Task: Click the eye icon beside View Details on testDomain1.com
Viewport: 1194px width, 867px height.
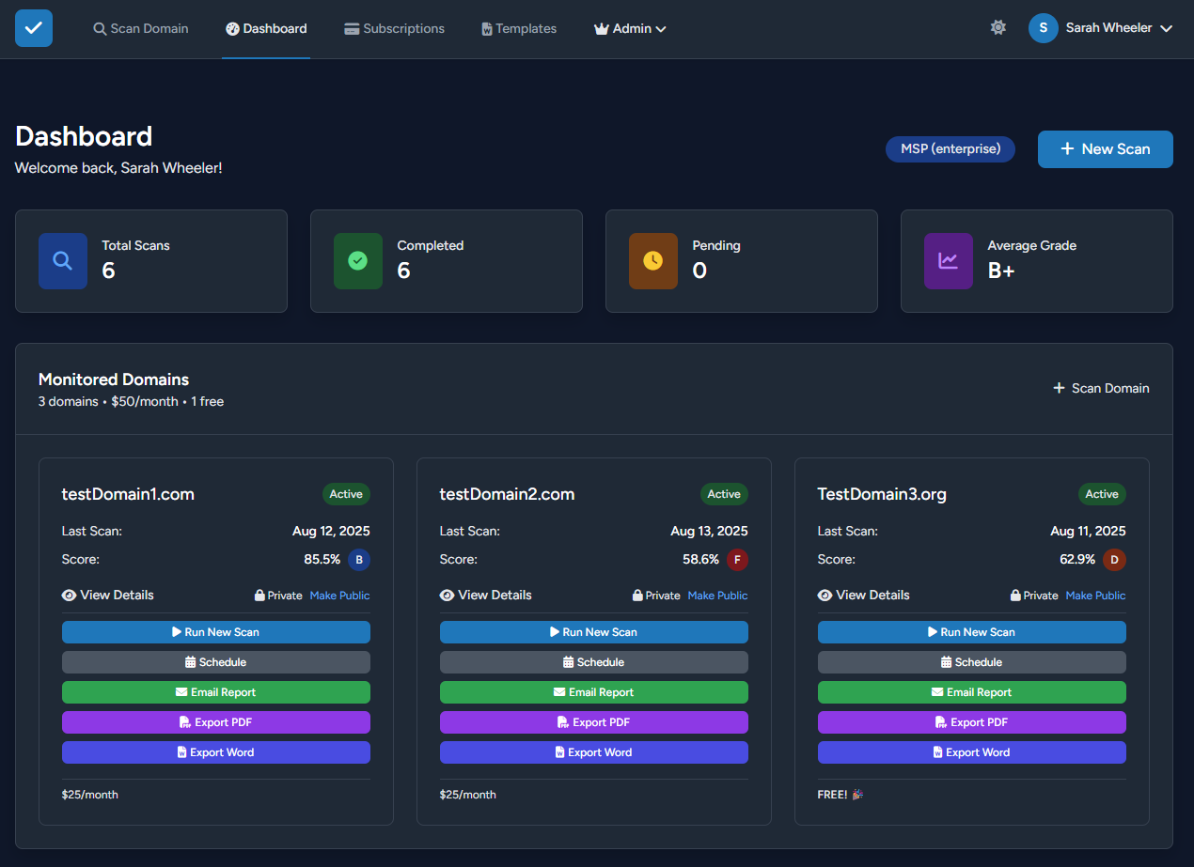Action: (x=69, y=595)
